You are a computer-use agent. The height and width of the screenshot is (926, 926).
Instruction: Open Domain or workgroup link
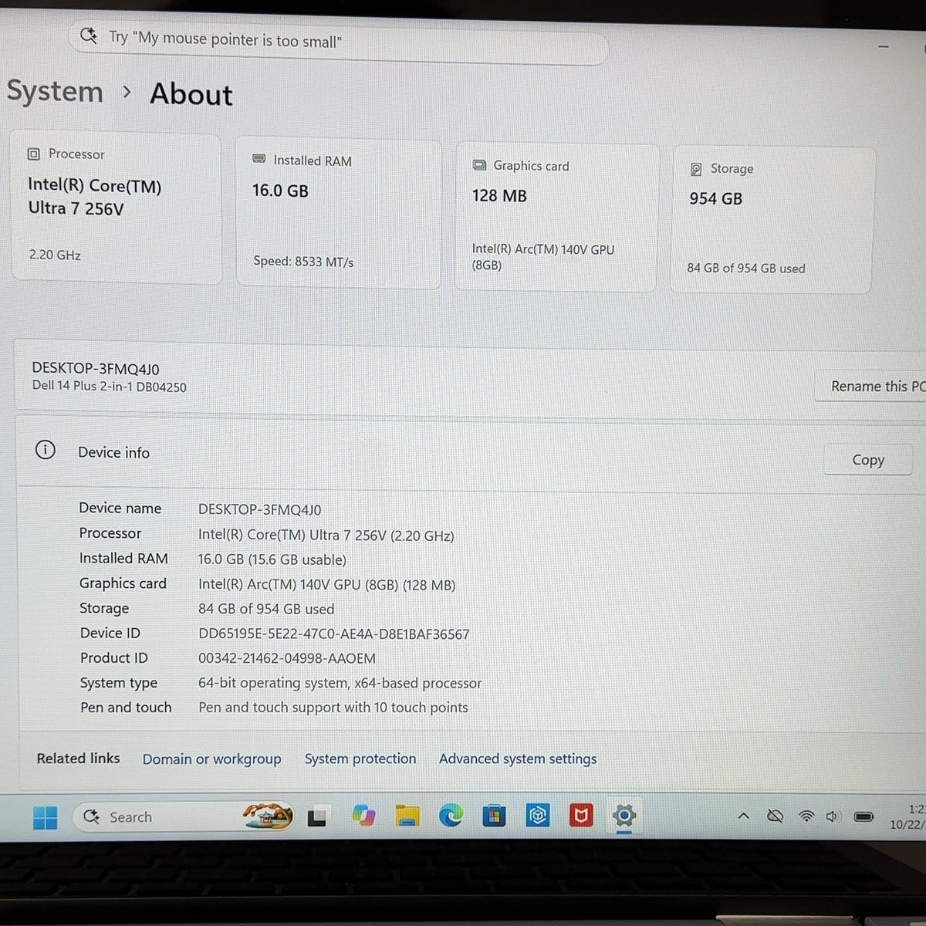point(211,759)
